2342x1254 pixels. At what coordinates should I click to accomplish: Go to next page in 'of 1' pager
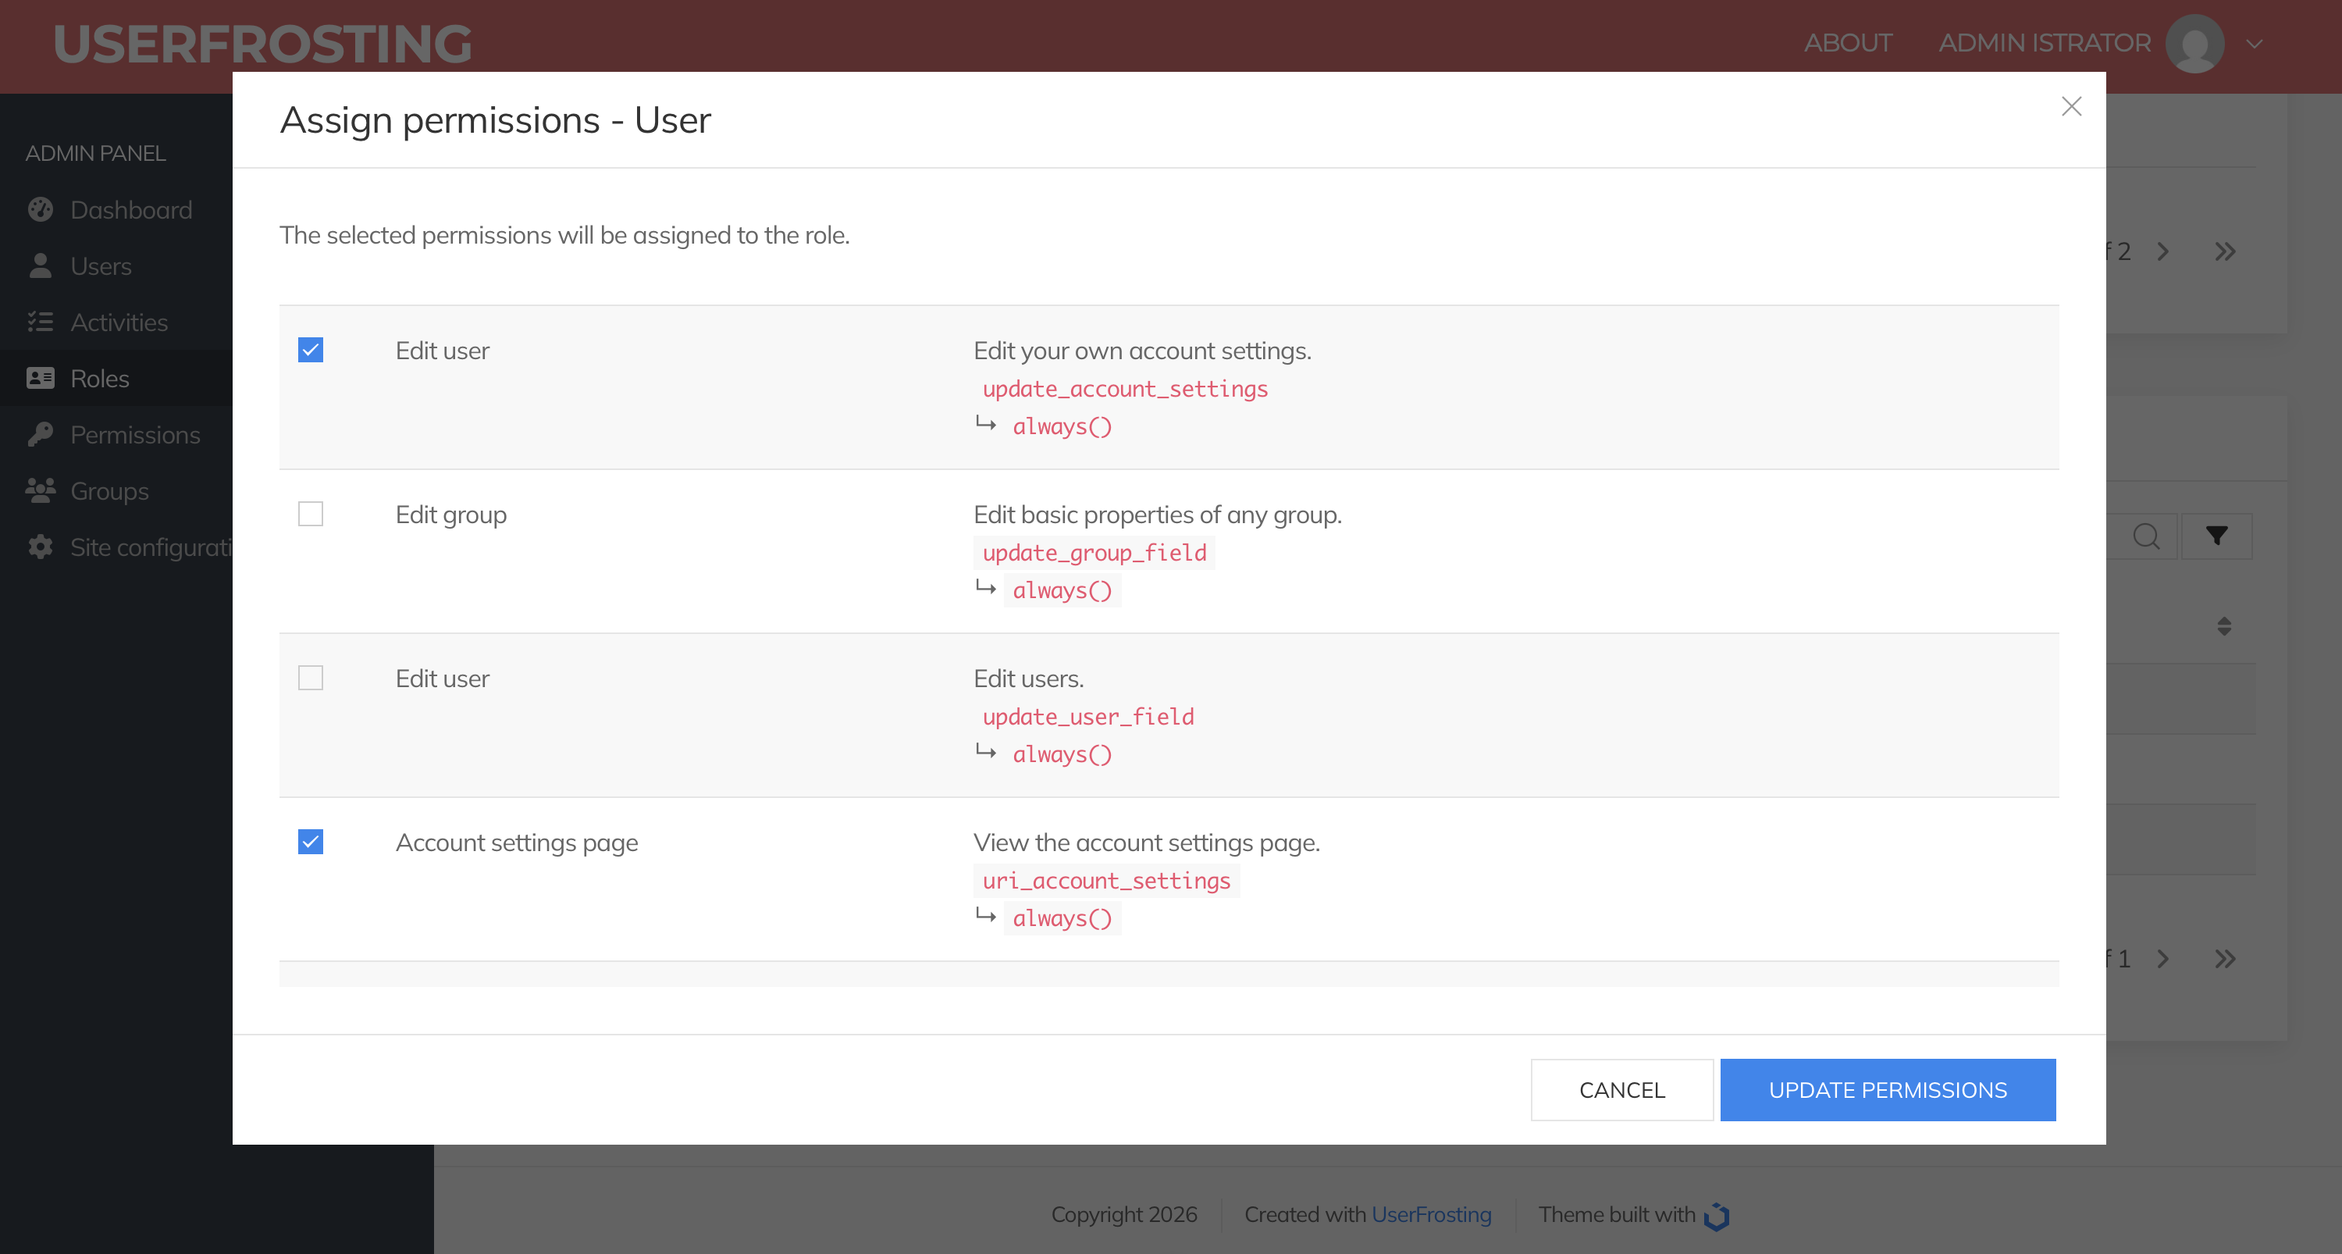2163,959
